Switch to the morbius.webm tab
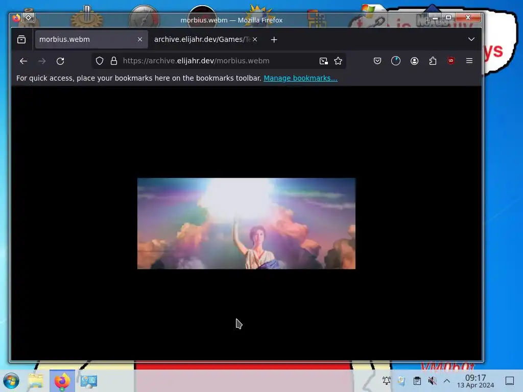 [x=91, y=39]
